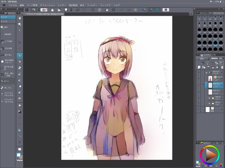The width and height of the screenshot is (225, 168).
Task: Open the blending mode dropdown (通常)
Action: [203, 59]
